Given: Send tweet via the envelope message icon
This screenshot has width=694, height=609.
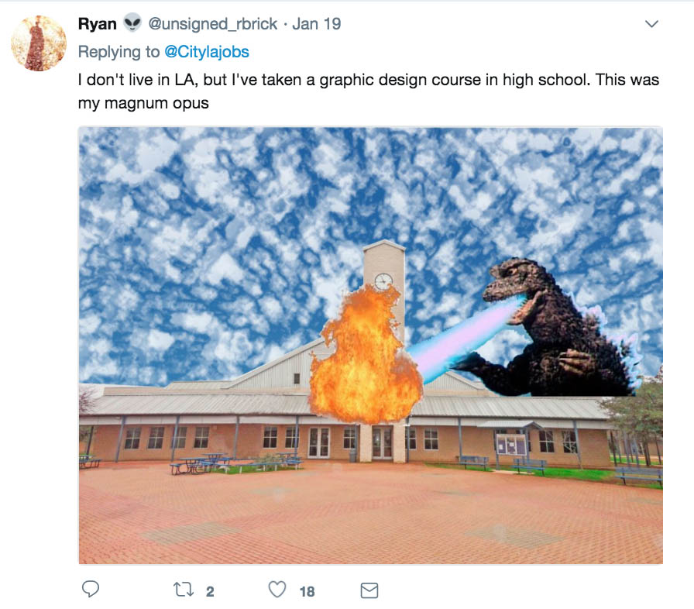Looking at the screenshot, I should [x=369, y=590].
